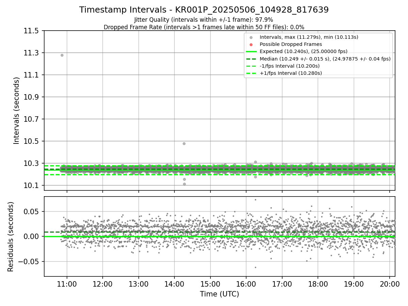Click the 19:00 x-axis tick label
Viewport: 408px width, 306px height.
point(354,284)
